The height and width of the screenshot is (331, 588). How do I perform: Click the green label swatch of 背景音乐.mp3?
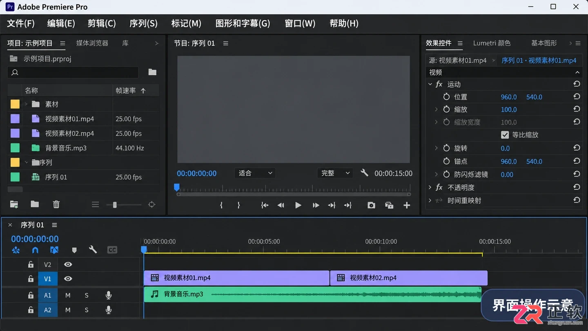tap(15, 148)
